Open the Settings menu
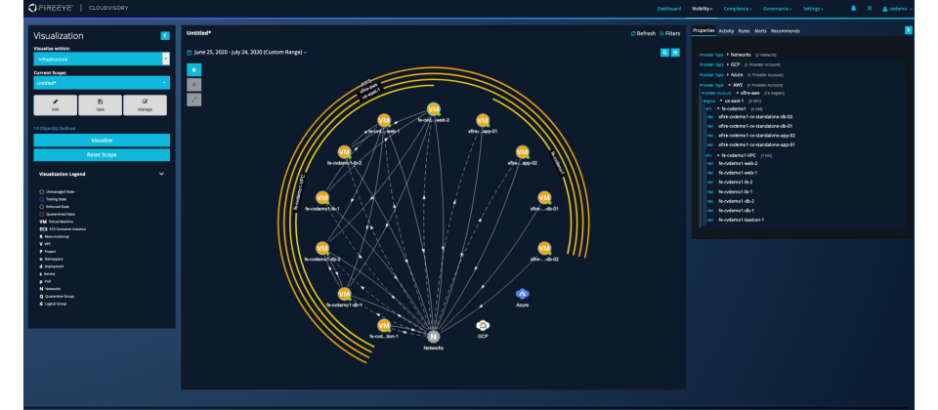The image size is (938, 410). [x=813, y=9]
